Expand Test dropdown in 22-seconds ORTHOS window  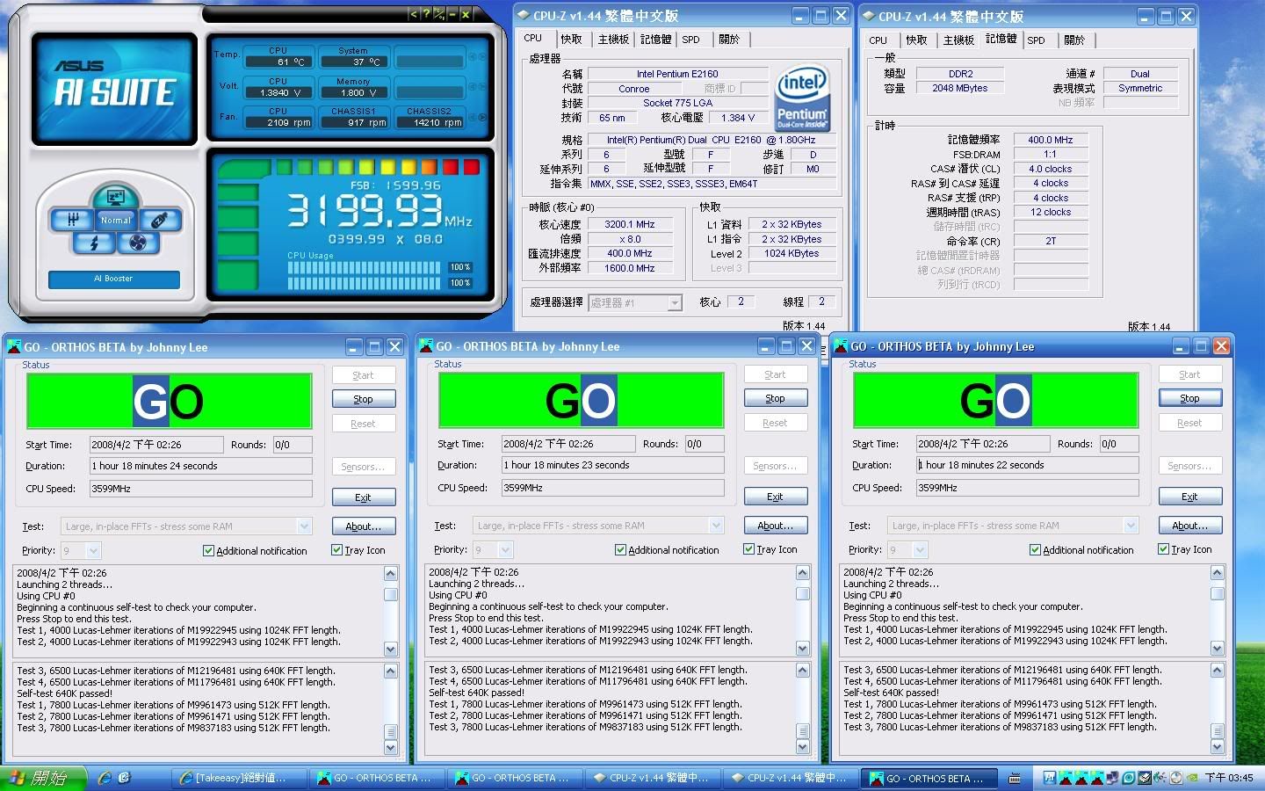click(1131, 526)
